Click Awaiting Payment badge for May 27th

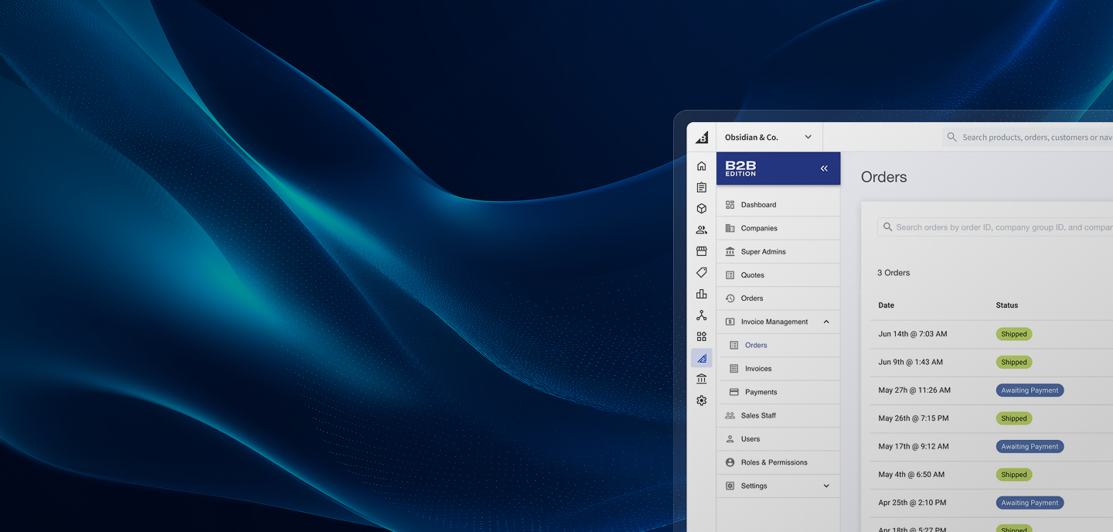pos(1030,390)
